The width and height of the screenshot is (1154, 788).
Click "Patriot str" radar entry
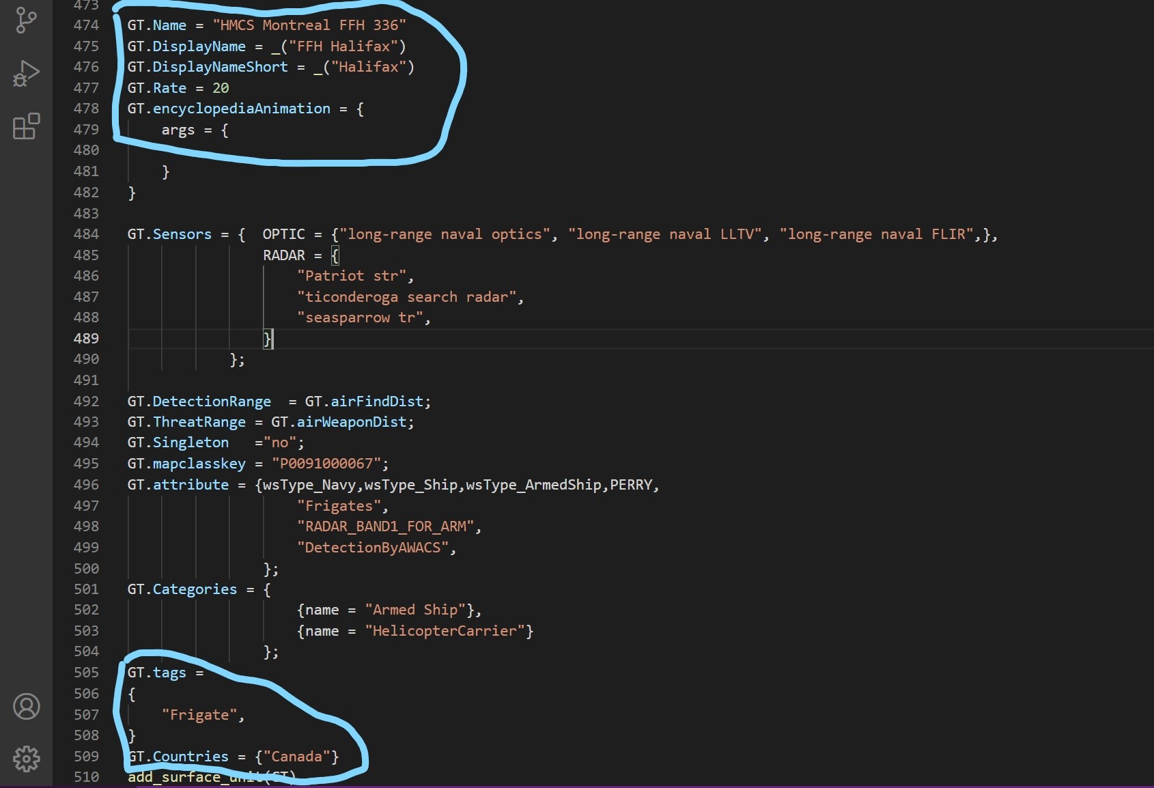pos(352,276)
